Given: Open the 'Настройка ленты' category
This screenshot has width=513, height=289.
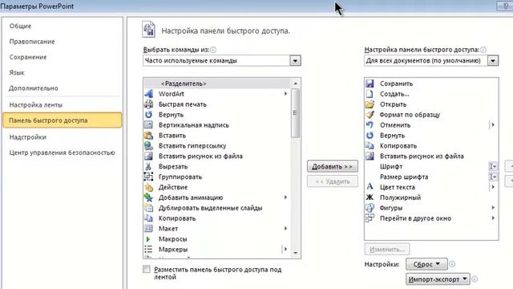Looking at the screenshot, I should [x=35, y=105].
